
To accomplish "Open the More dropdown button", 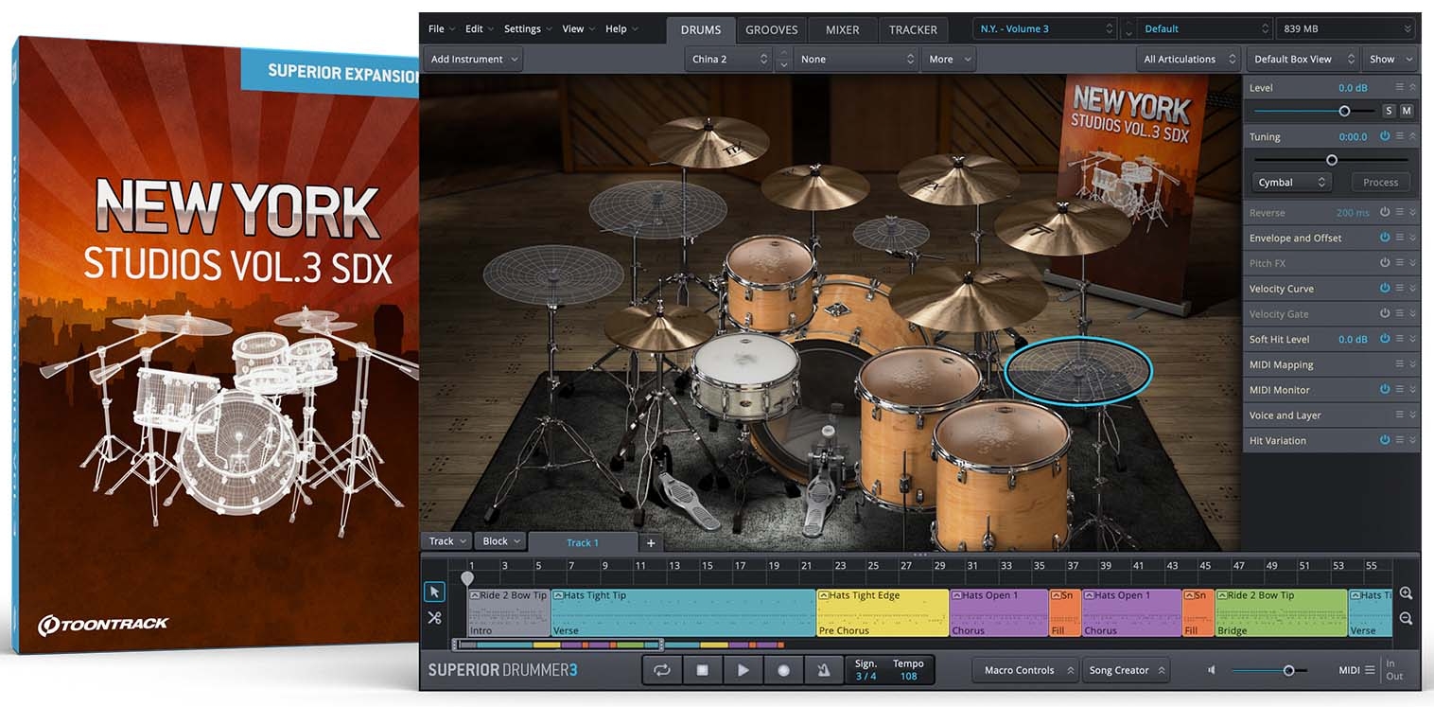I will (950, 59).
